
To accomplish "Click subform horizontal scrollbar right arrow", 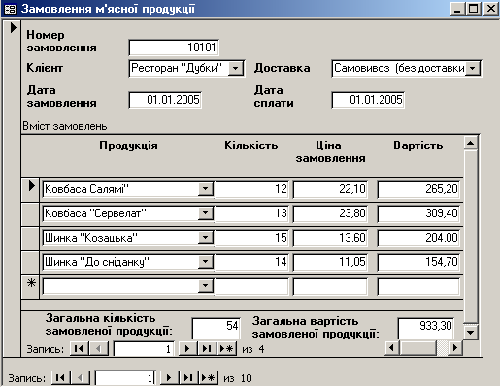I will [455, 348].
